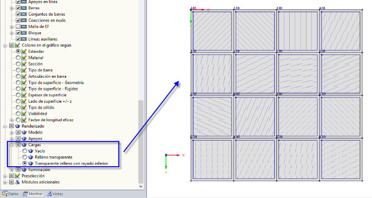Expand the Apoyos rendering node

(x=11, y=139)
